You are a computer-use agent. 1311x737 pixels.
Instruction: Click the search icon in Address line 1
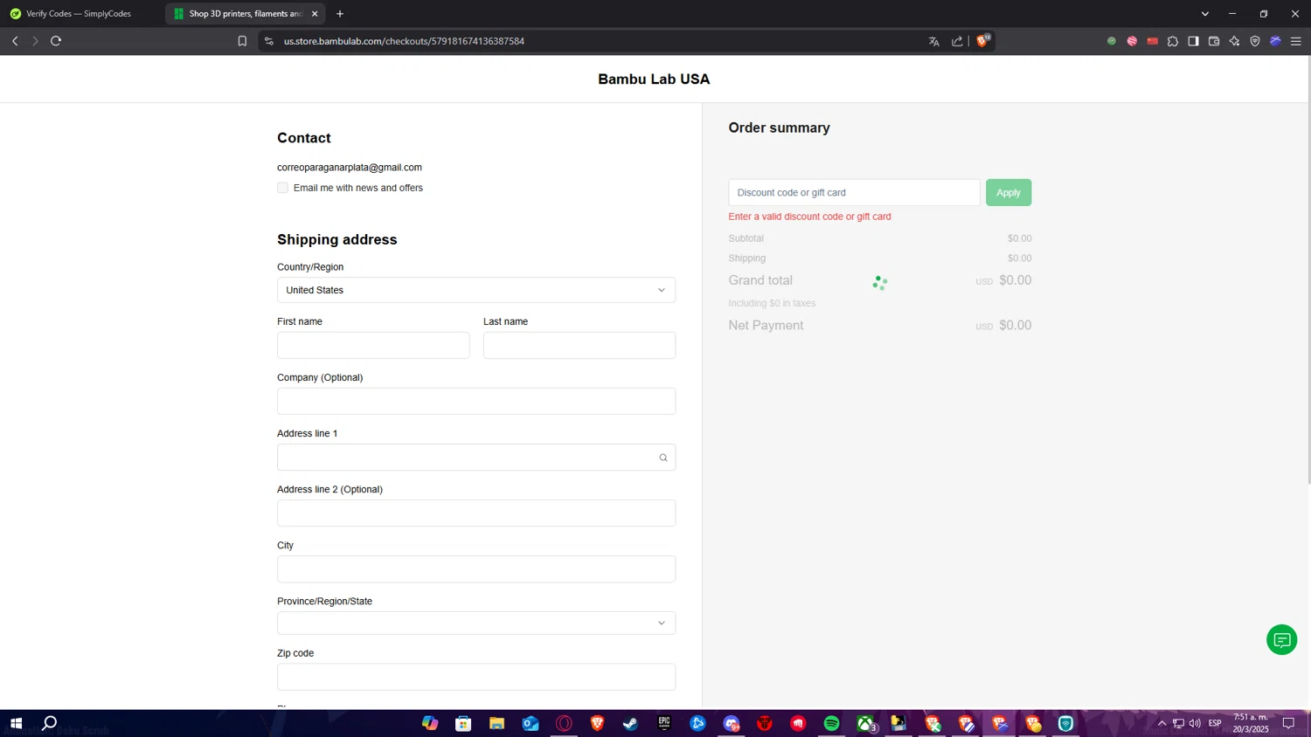[x=663, y=458]
